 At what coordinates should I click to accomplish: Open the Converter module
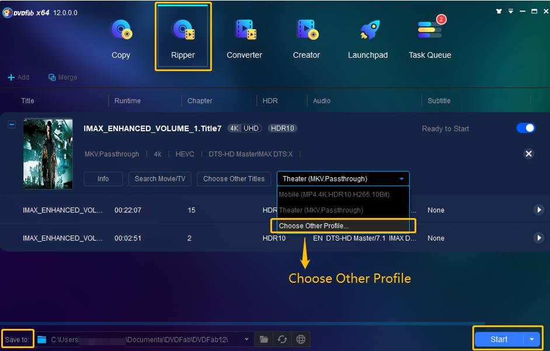point(244,38)
